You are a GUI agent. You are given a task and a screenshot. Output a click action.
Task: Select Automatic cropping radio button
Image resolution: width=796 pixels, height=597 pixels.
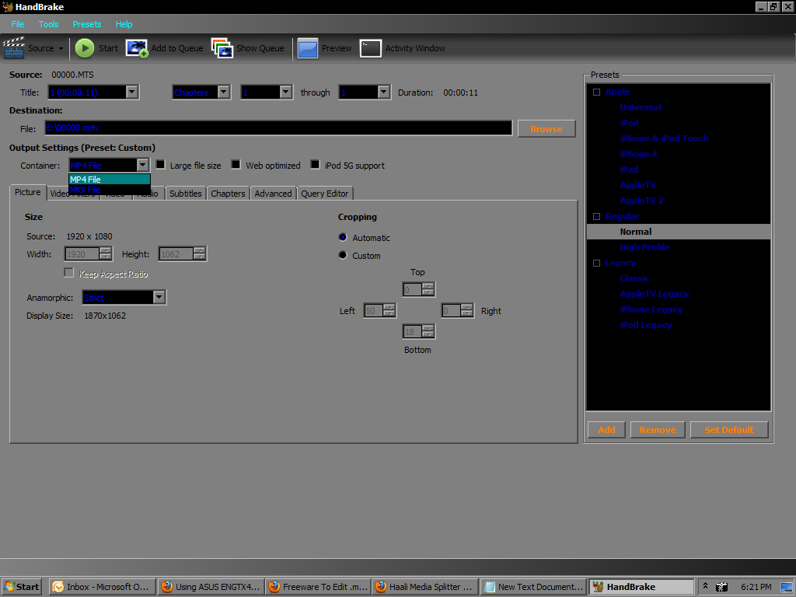pos(343,237)
